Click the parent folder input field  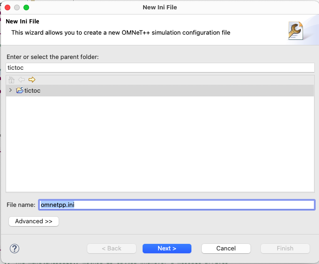(x=160, y=67)
